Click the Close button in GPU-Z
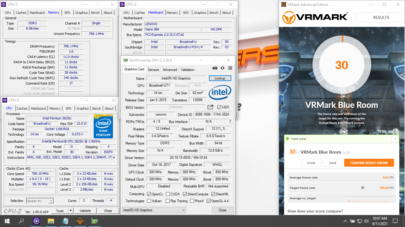This screenshot has height=227, width=405. pos(222,210)
